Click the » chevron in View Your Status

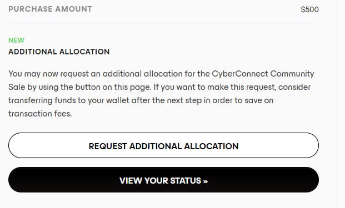(x=206, y=181)
